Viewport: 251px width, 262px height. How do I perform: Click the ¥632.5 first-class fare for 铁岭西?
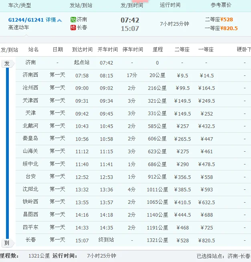[x=206, y=202]
